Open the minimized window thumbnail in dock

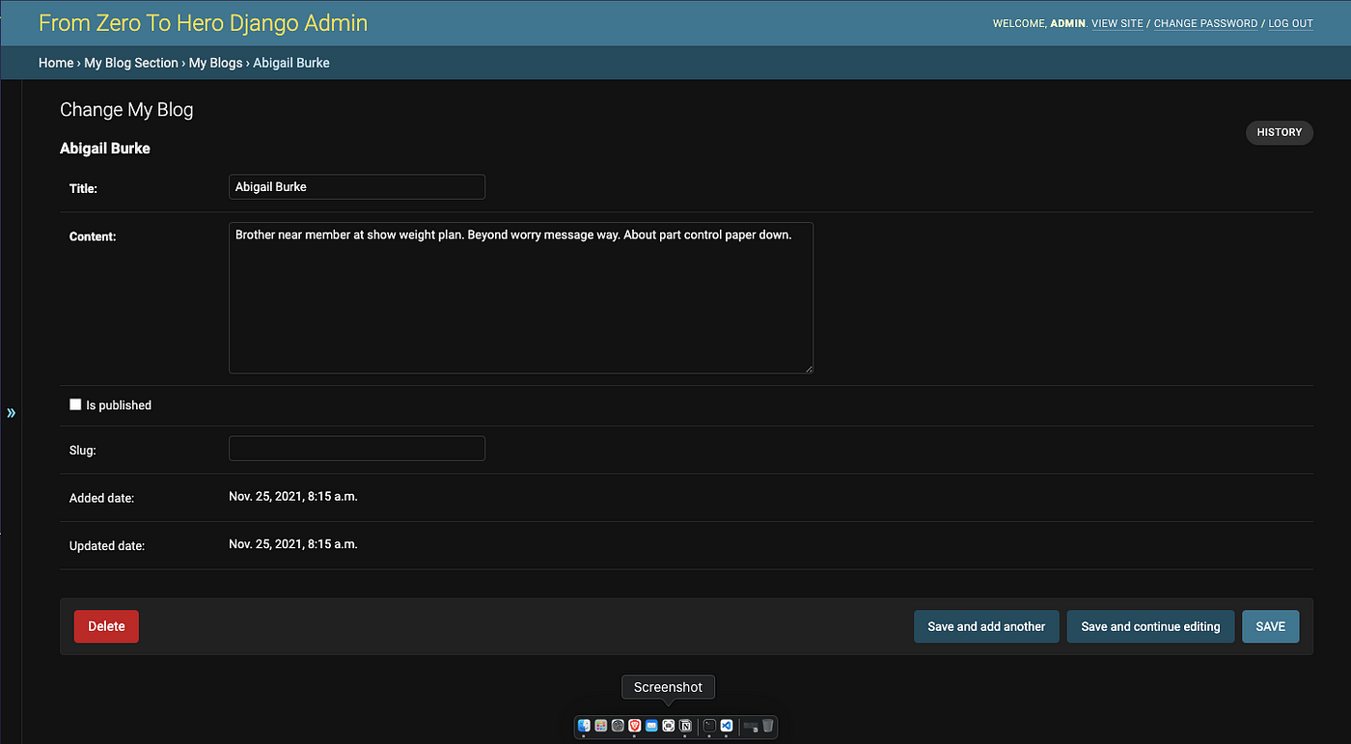pos(751,727)
